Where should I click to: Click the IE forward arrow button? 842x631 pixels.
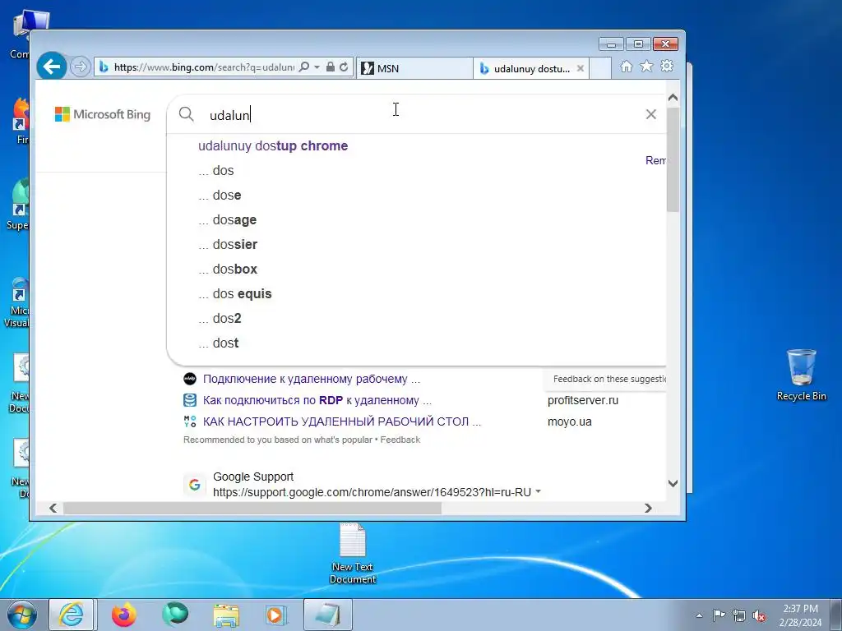coord(80,67)
